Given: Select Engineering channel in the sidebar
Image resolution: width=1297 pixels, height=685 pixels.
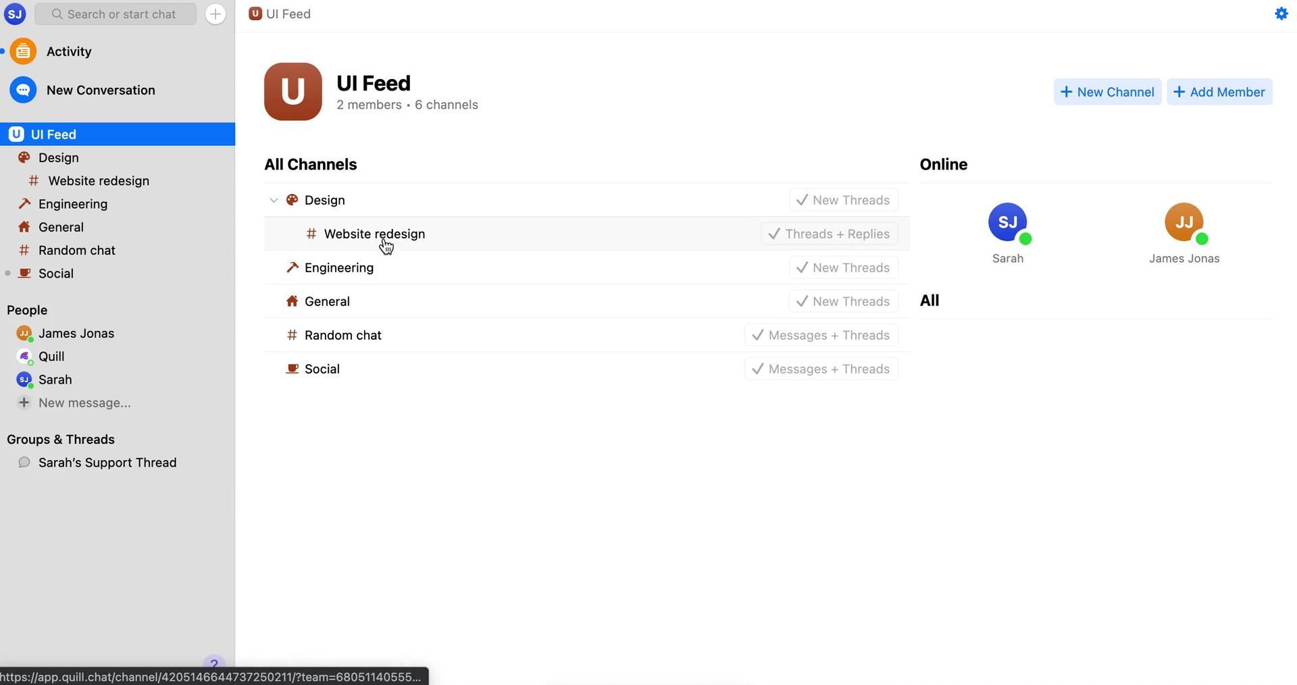Looking at the screenshot, I should [73, 204].
